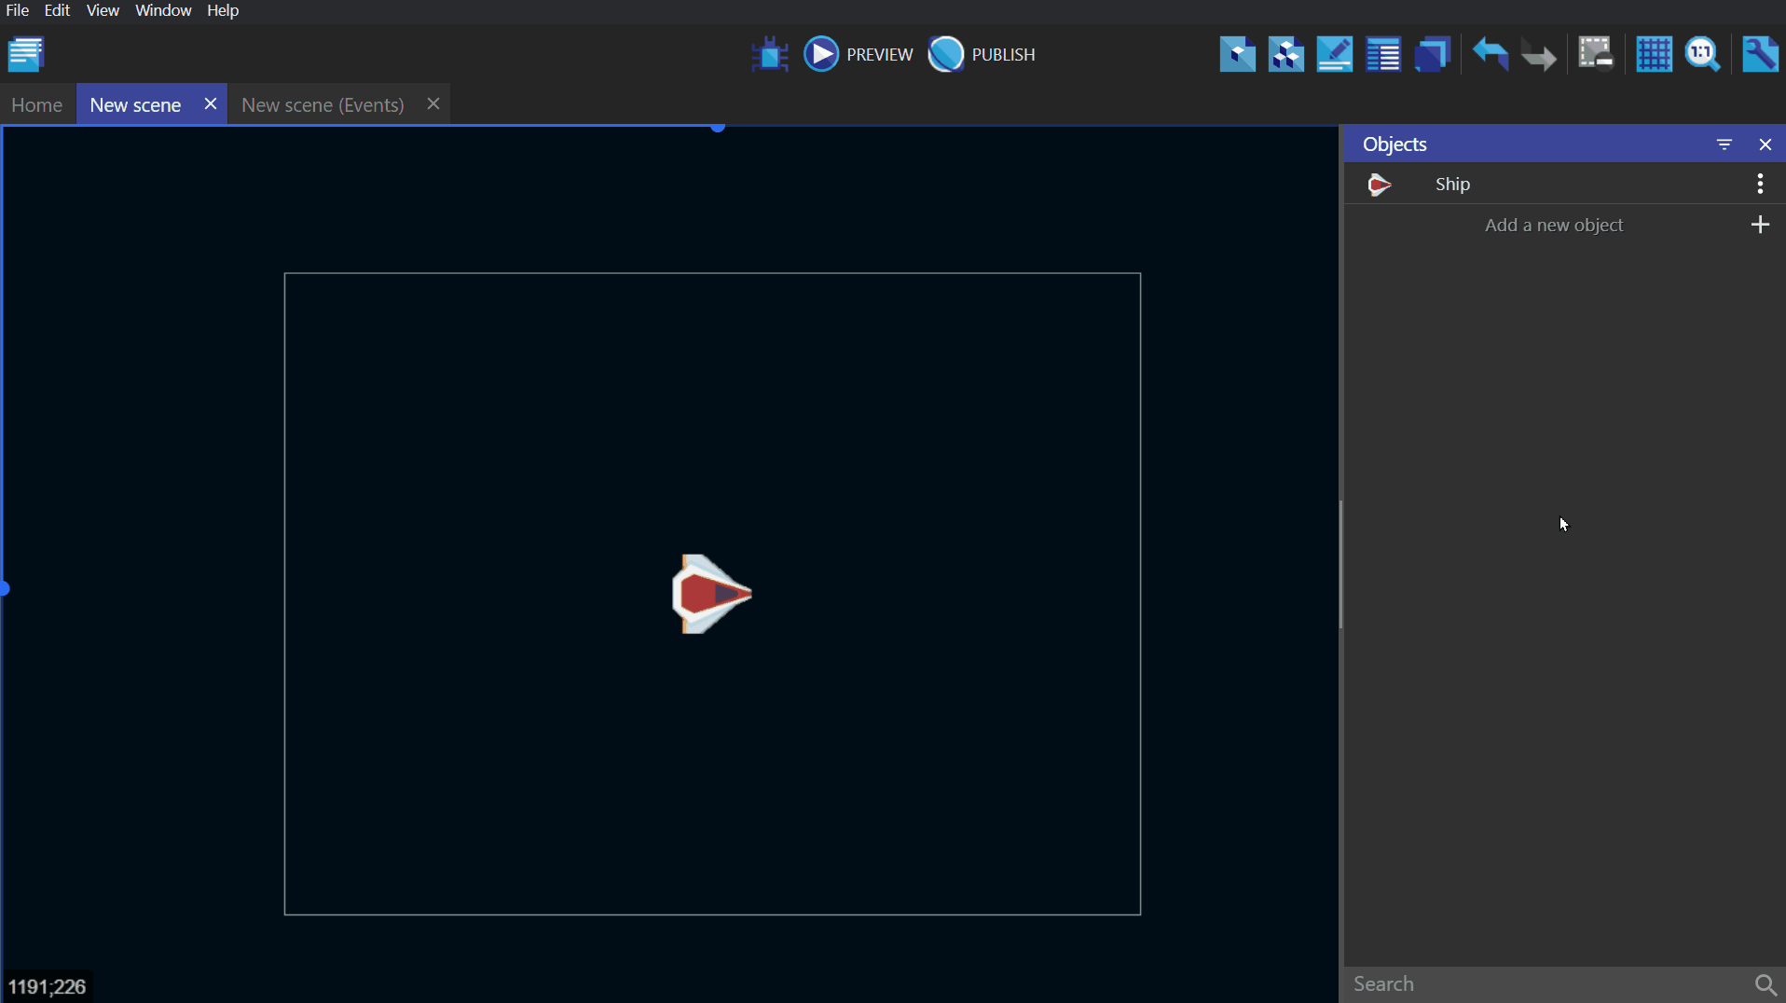Image resolution: width=1786 pixels, height=1003 pixels.
Task: Open the 1:1 zoom options menu
Action: pyautogui.click(x=1702, y=54)
